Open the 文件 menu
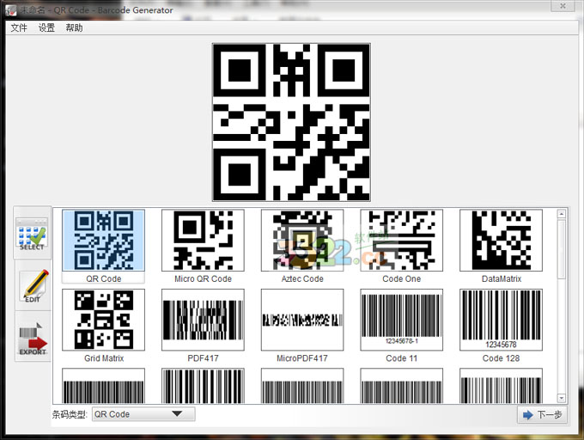 point(19,27)
